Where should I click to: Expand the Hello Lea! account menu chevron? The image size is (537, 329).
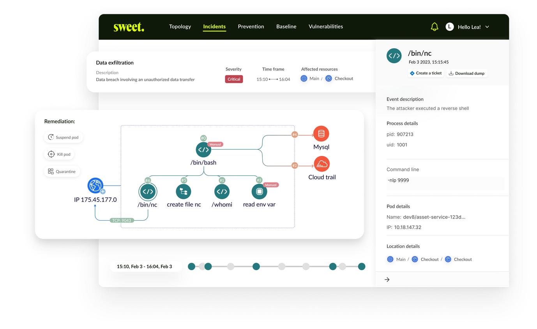(x=487, y=27)
